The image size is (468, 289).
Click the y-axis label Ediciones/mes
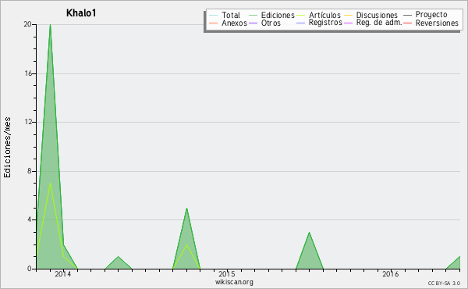tap(7, 148)
